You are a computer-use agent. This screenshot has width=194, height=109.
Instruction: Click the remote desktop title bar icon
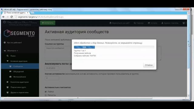(2, 9)
